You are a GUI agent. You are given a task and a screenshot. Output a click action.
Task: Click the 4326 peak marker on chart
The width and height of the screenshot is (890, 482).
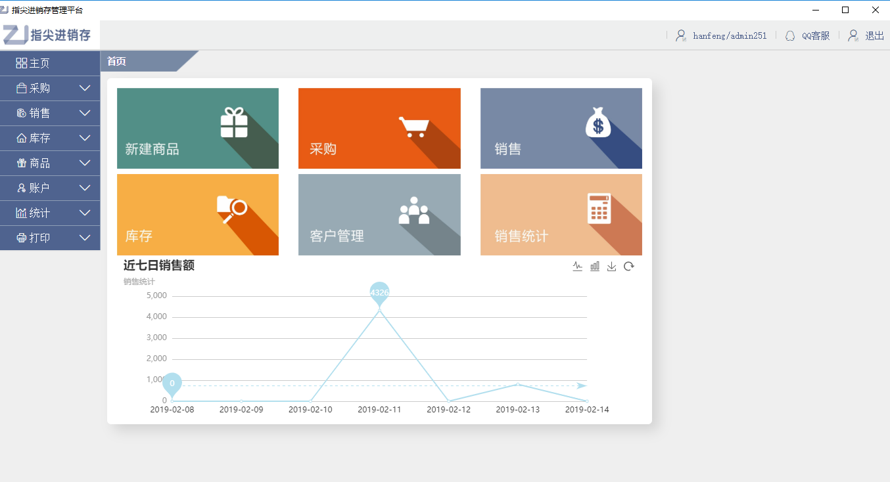point(379,293)
